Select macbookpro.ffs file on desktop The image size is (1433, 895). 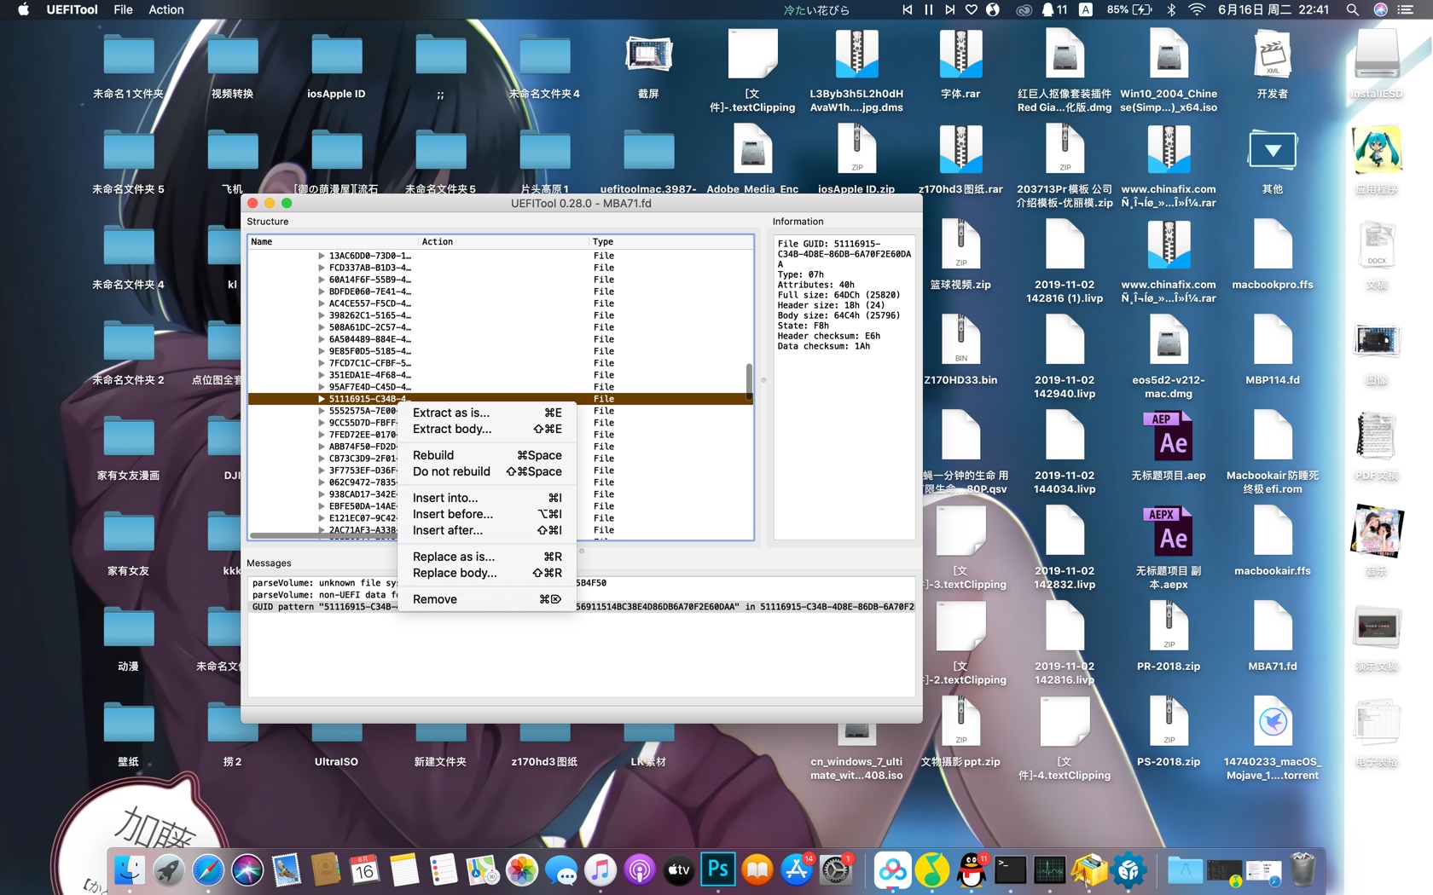[x=1273, y=254]
